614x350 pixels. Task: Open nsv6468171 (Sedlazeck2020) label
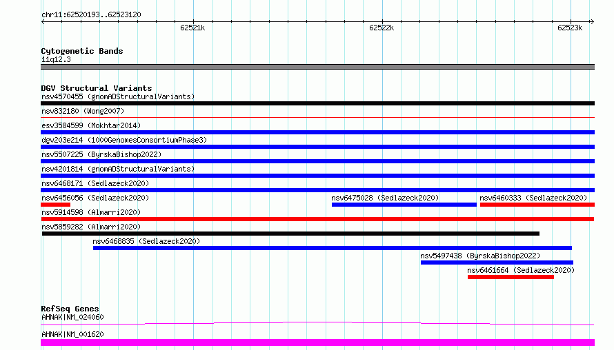[x=95, y=183]
